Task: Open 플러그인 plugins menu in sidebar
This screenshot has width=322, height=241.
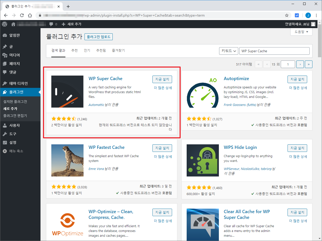Action: 20,92
